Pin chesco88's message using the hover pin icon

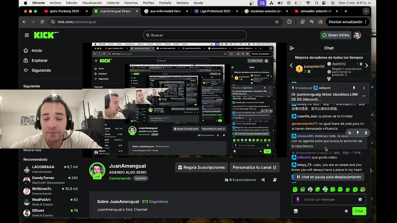(x=358, y=133)
